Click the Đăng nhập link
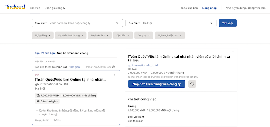This screenshot has width=270, height=127. pos(209,8)
